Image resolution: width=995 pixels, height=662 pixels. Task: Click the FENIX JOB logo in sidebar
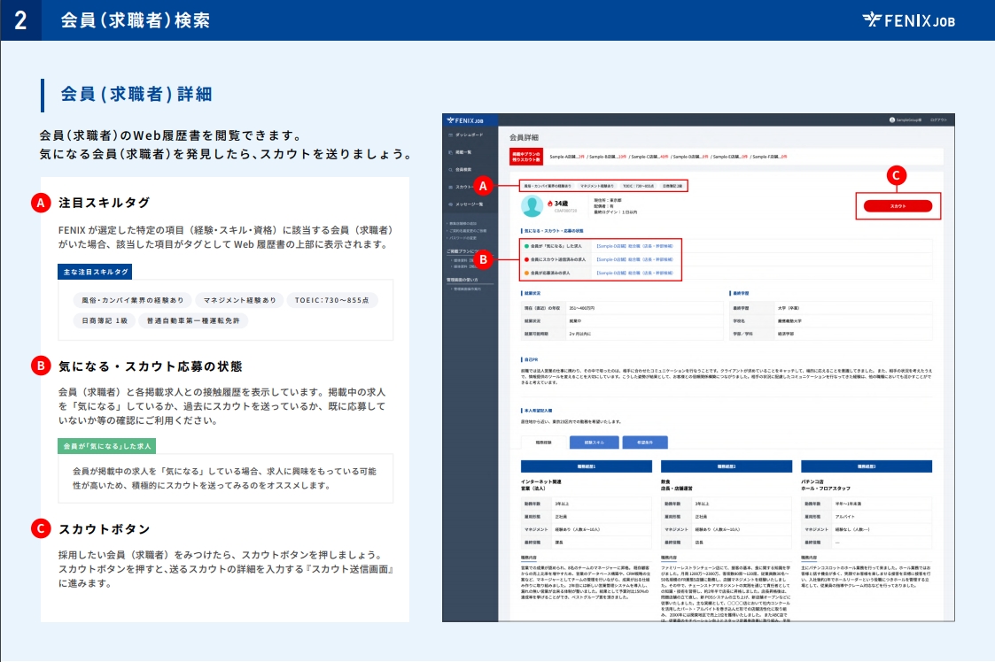click(x=465, y=119)
